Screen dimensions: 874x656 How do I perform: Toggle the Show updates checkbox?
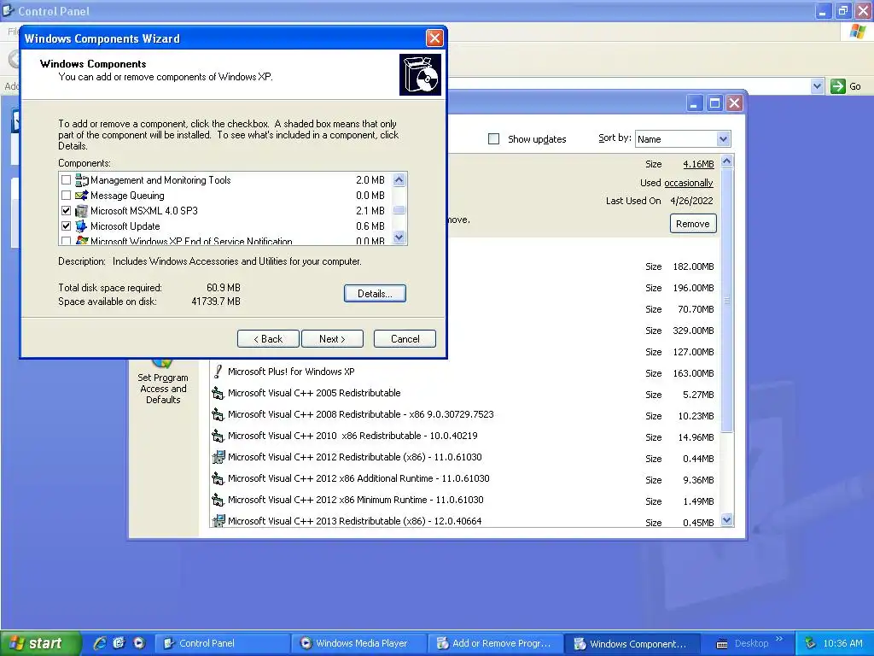[493, 139]
